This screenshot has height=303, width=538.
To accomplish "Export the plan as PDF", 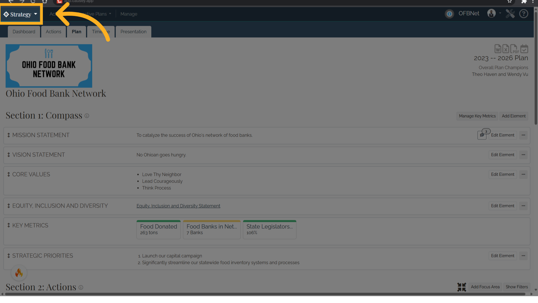I will [x=514, y=49].
